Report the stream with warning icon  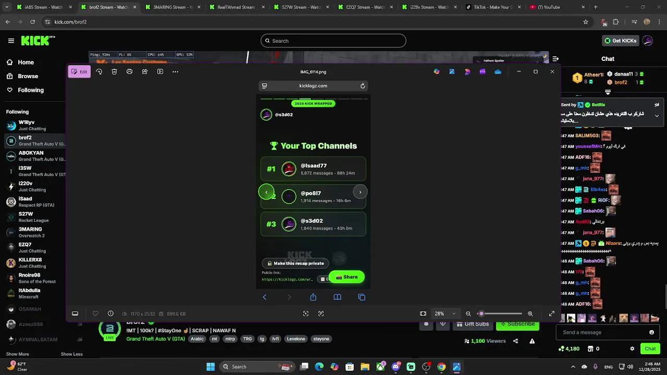(532, 341)
